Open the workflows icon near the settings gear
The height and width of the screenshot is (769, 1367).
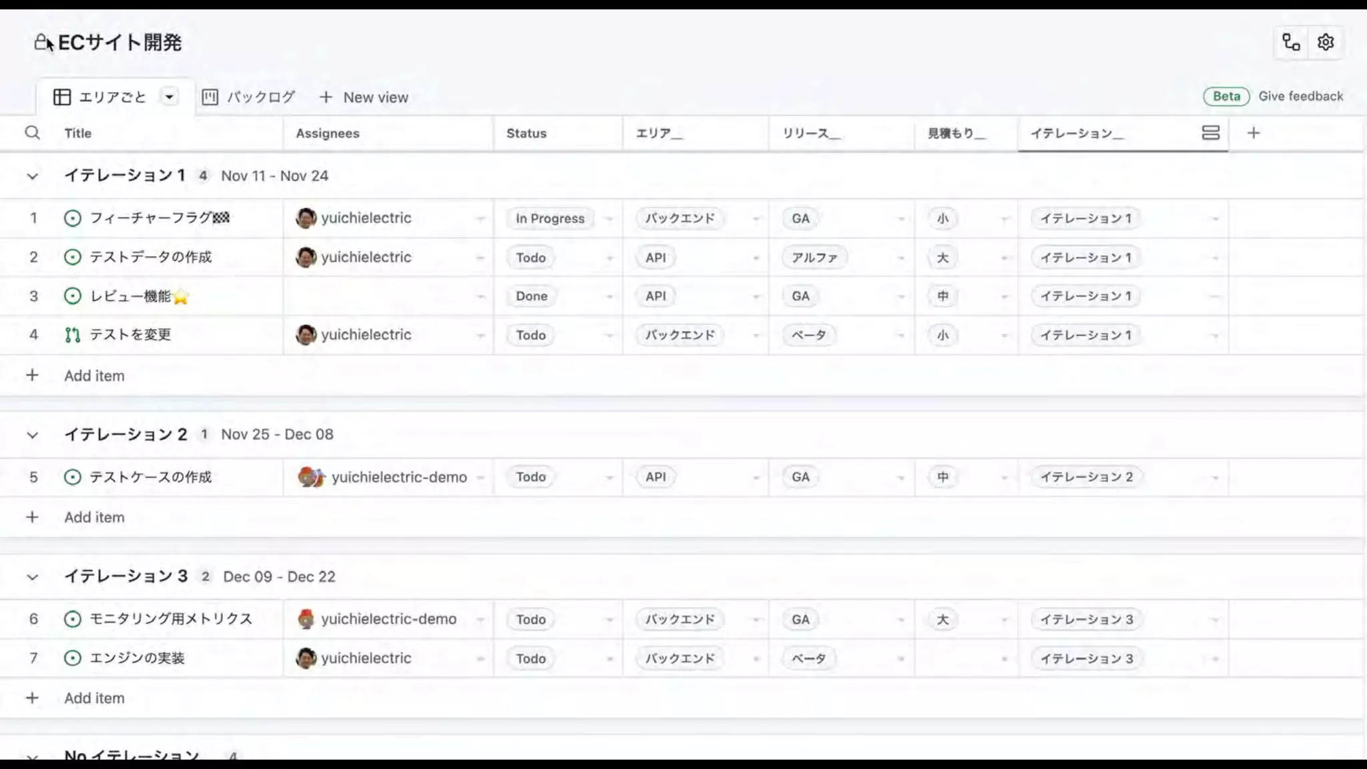point(1291,43)
